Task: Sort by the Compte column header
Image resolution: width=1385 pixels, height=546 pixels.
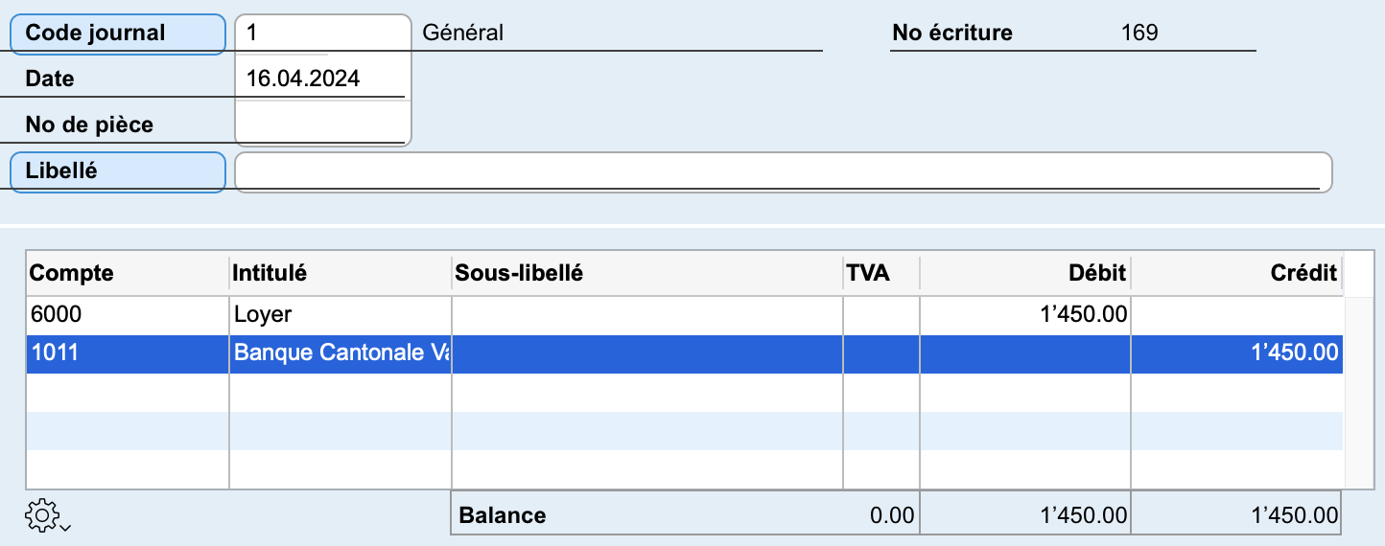Action: click(x=128, y=274)
